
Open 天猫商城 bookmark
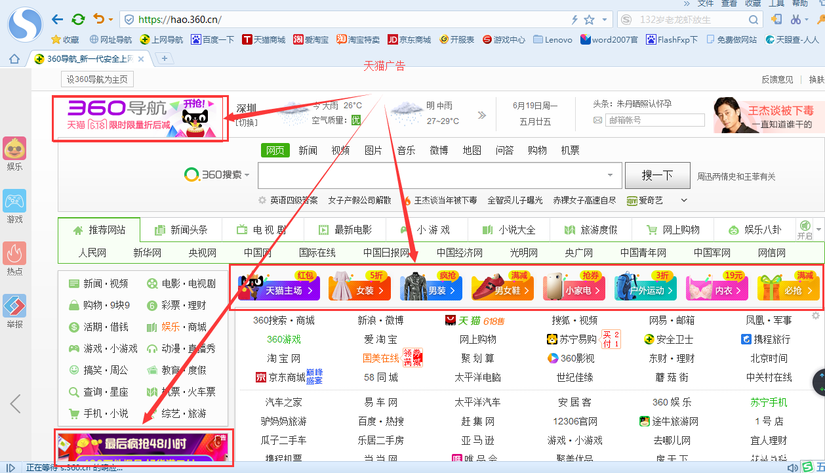264,39
